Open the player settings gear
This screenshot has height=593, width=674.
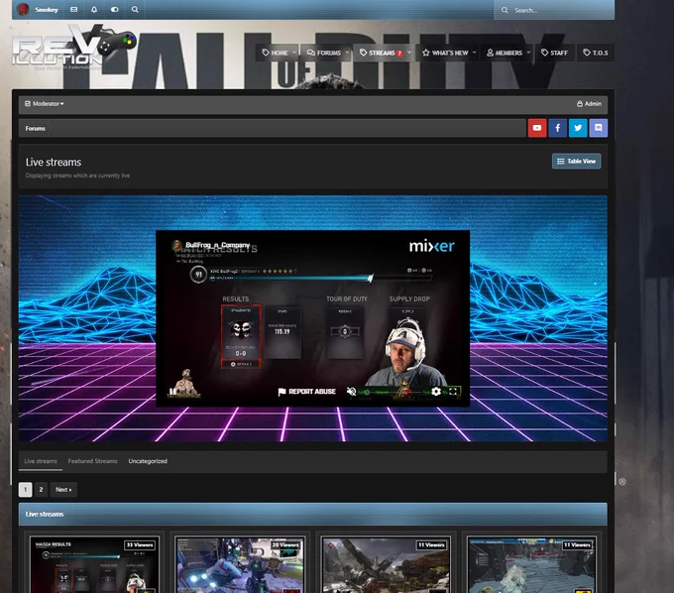coord(436,392)
